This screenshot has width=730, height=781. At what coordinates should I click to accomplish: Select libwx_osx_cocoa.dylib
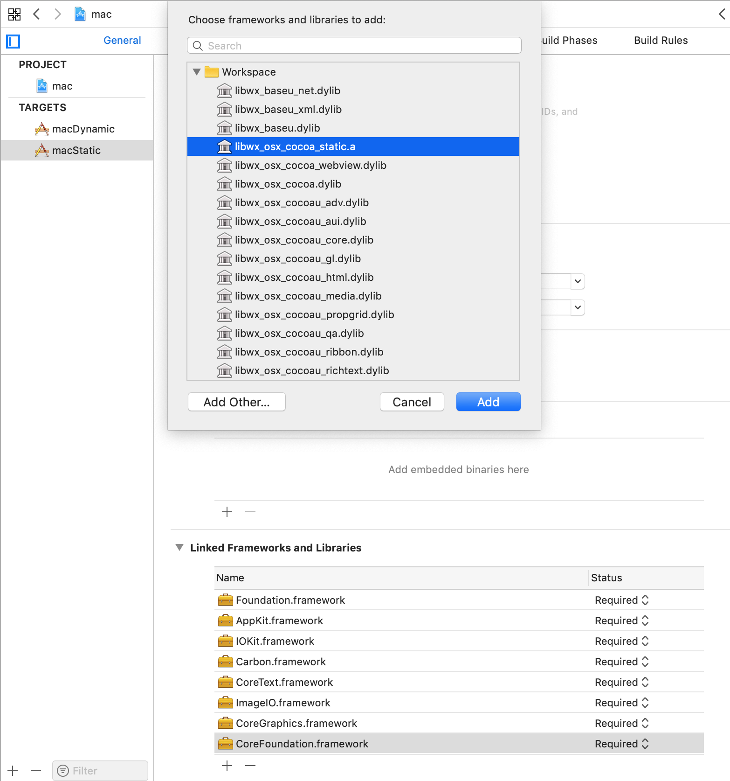(x=353, y=184)
